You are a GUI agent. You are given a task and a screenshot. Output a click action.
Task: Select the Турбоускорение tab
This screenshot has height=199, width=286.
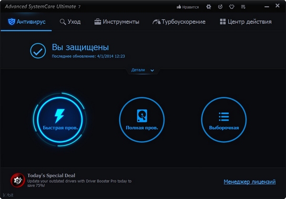coord(179,22)
